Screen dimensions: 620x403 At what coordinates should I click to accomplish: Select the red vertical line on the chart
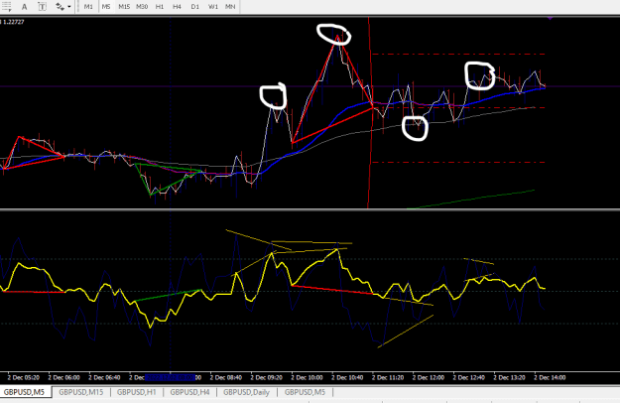point(369,113)
